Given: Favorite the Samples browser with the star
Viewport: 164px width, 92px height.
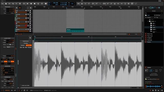Looking at the screenshot, I should (x=162, y=11).
